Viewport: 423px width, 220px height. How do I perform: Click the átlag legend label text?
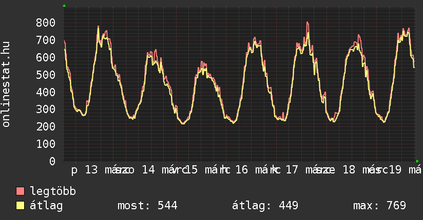46,206
